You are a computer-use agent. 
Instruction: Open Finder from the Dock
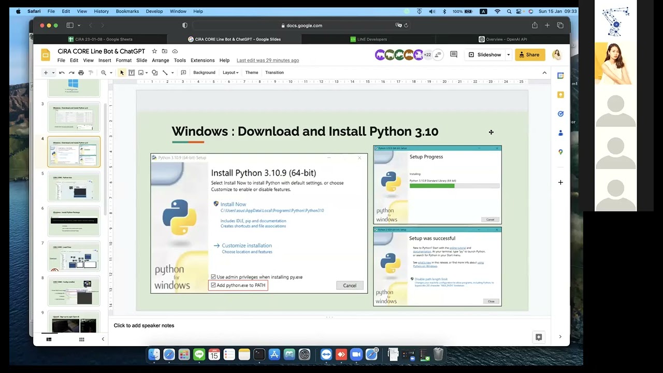coord(154,354)
